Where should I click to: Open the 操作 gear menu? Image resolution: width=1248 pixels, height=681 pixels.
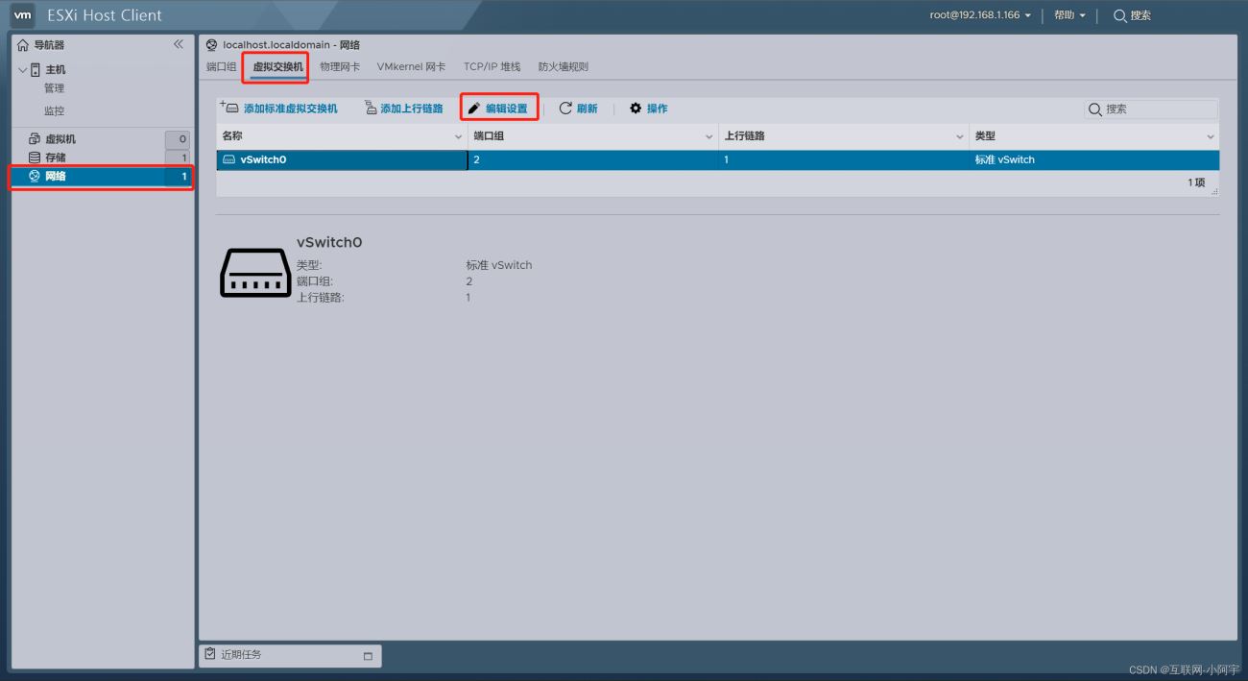pyautogui.click(x=649, y=109)
